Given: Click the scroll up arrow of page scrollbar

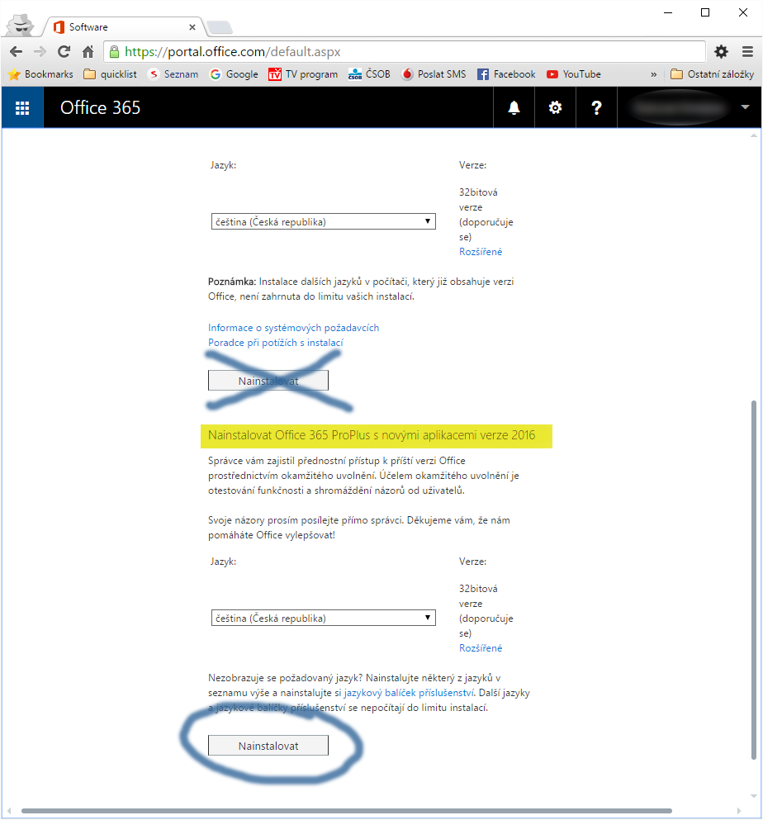Looking at the screenshot, I should point(754,136).
